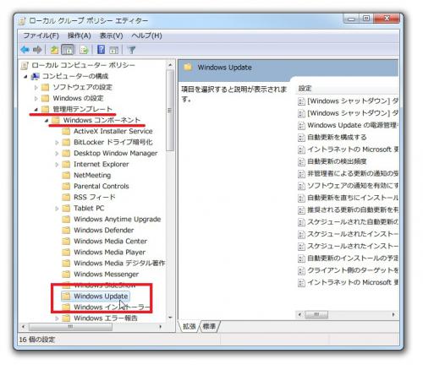
Task: Click the Back arrow toolbar icon
Action: point(25,50)
